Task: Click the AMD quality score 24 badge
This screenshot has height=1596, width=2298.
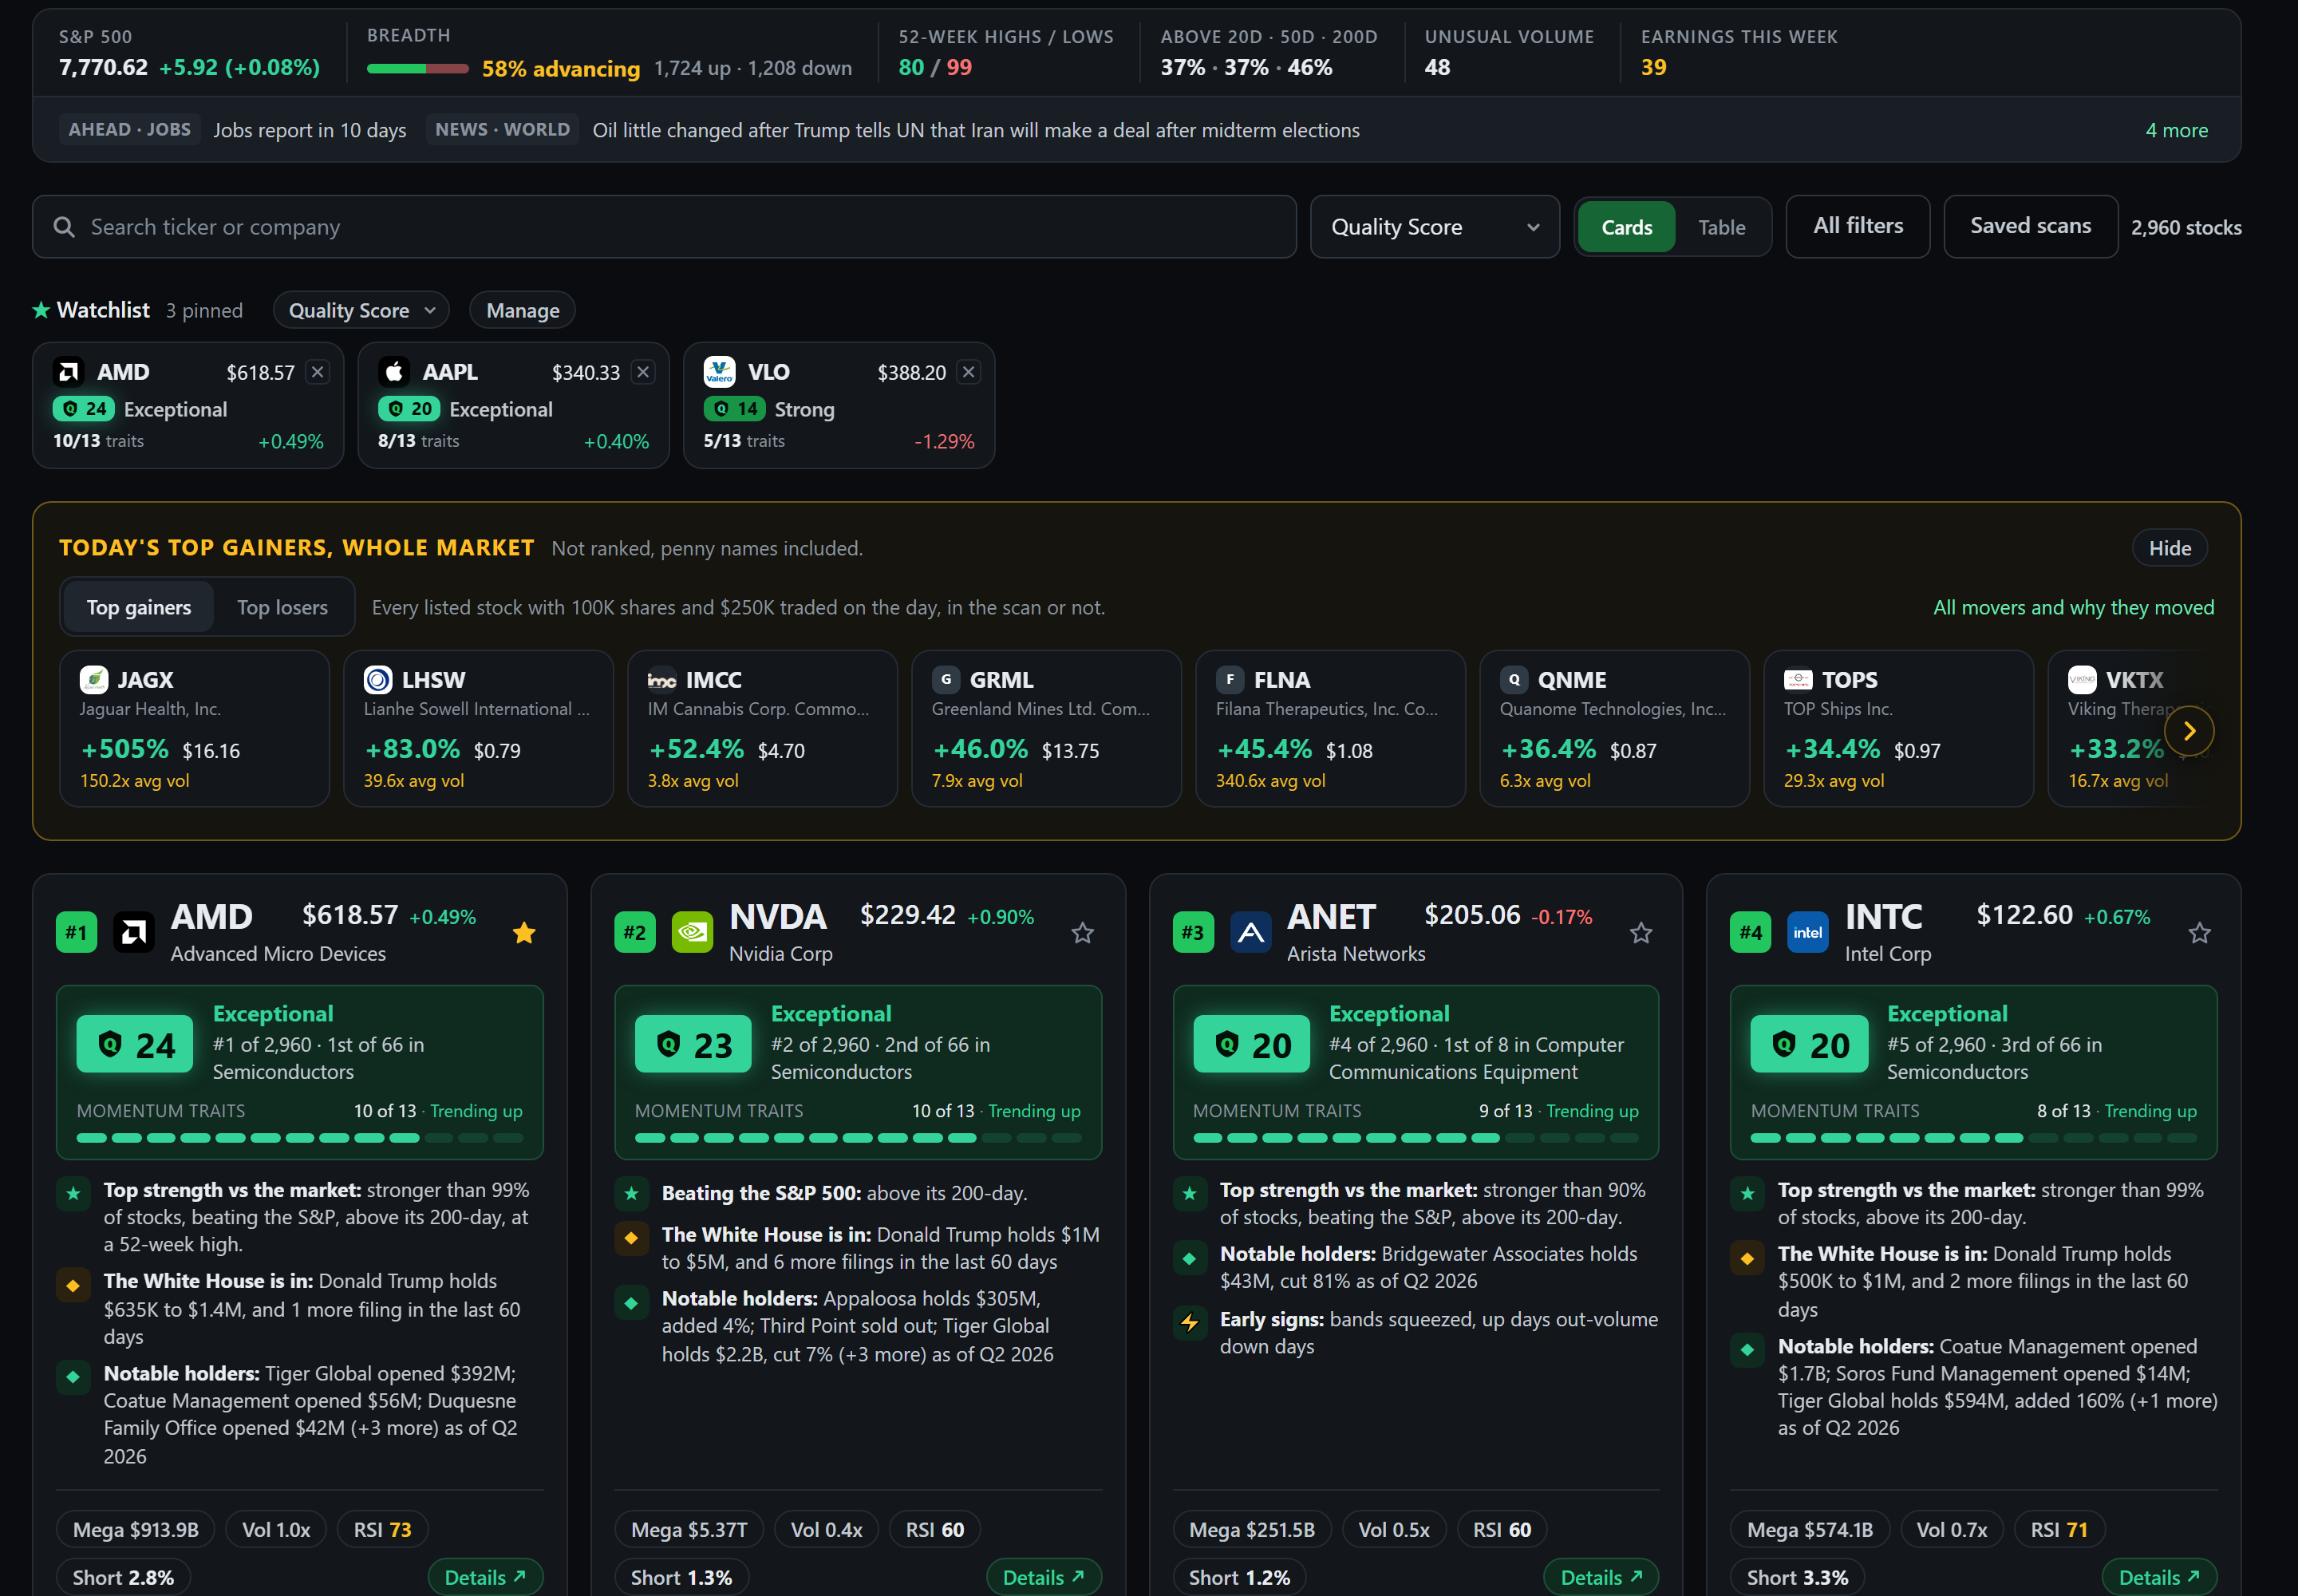Action: [x=135, y=1045]
